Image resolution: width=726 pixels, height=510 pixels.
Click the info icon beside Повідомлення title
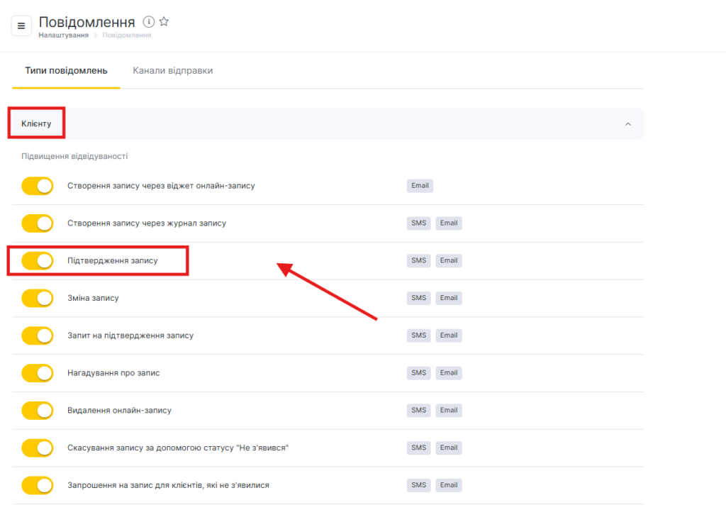coord(149,22)
